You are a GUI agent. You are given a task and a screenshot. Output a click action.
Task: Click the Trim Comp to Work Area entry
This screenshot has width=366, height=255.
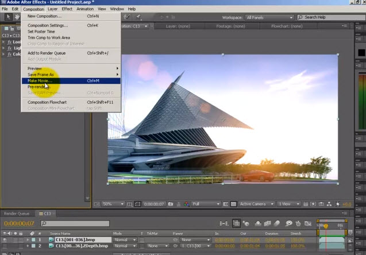click(71, 37)
